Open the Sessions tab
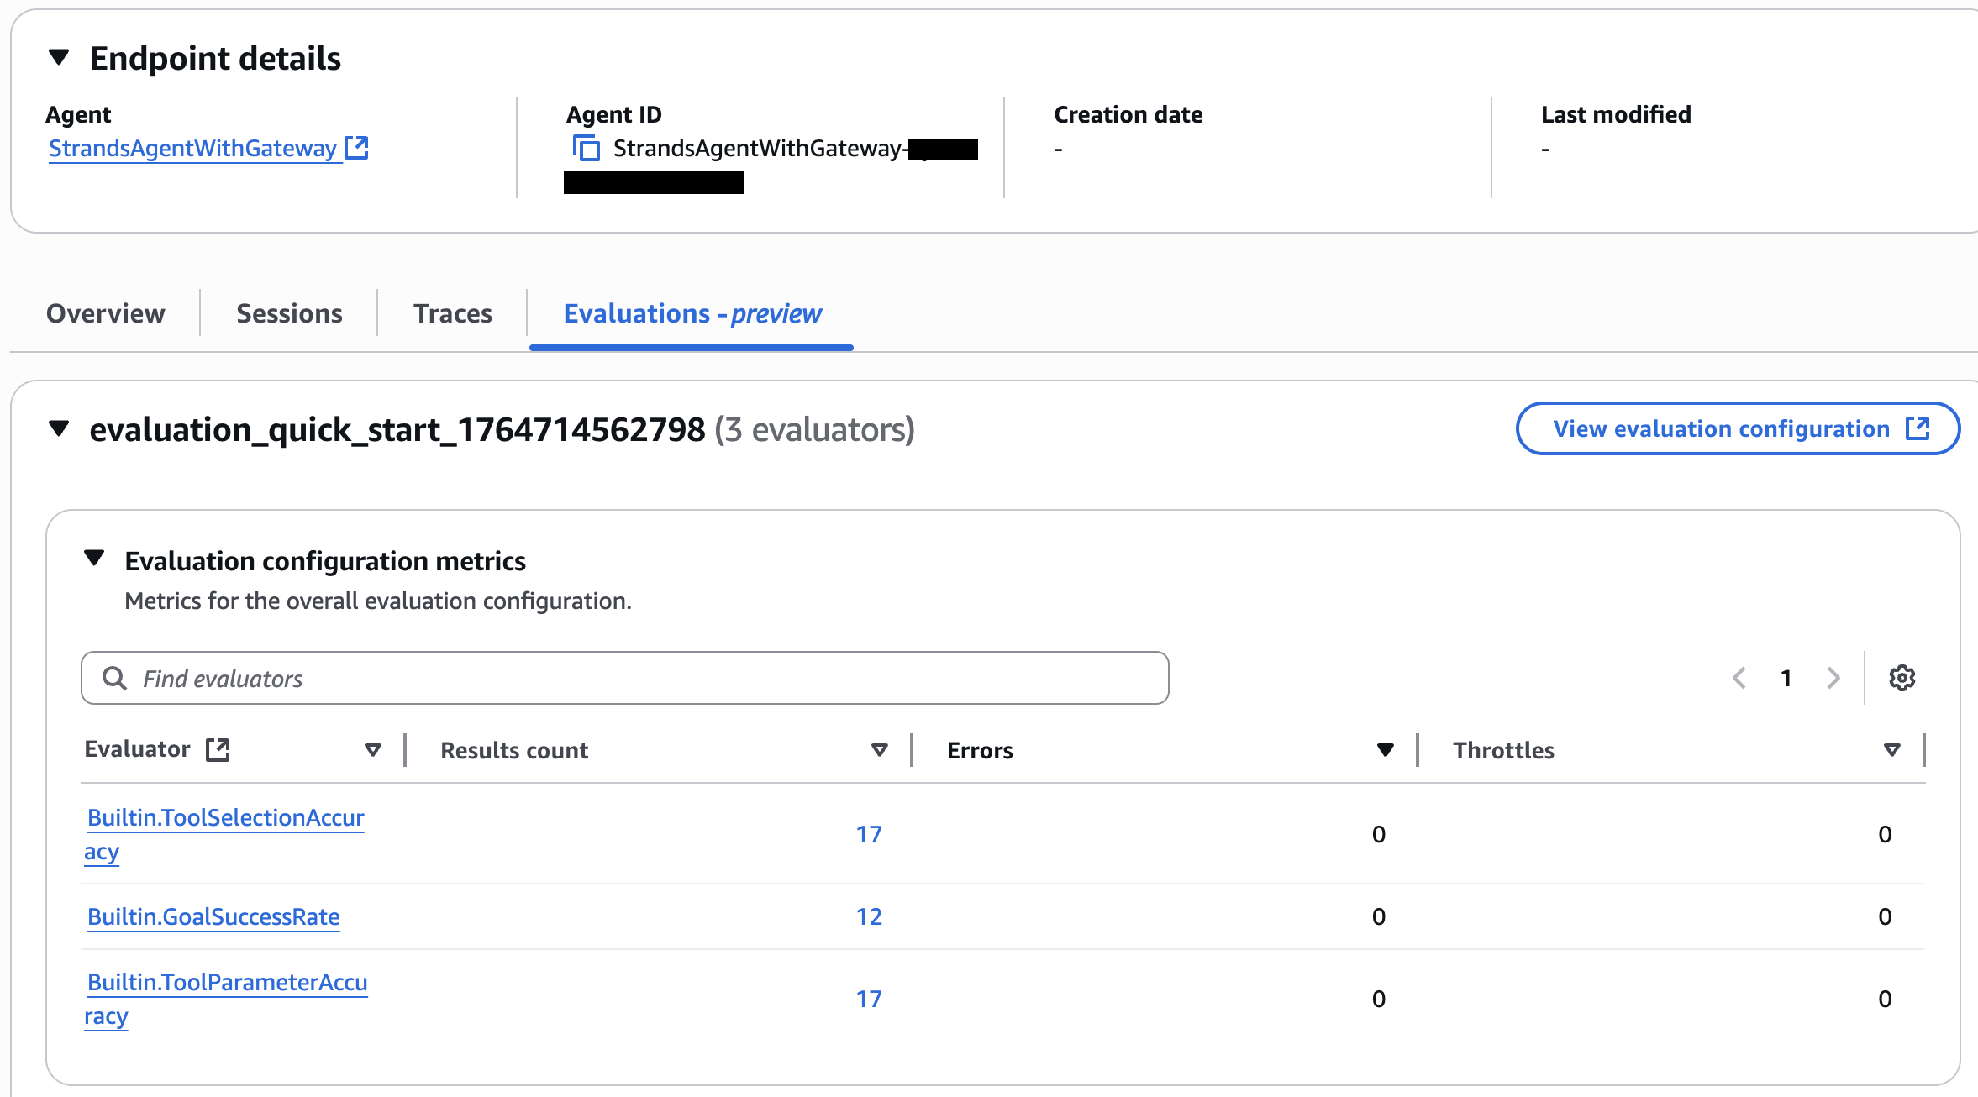The image size is (1978, 1097). click(289, 313)
